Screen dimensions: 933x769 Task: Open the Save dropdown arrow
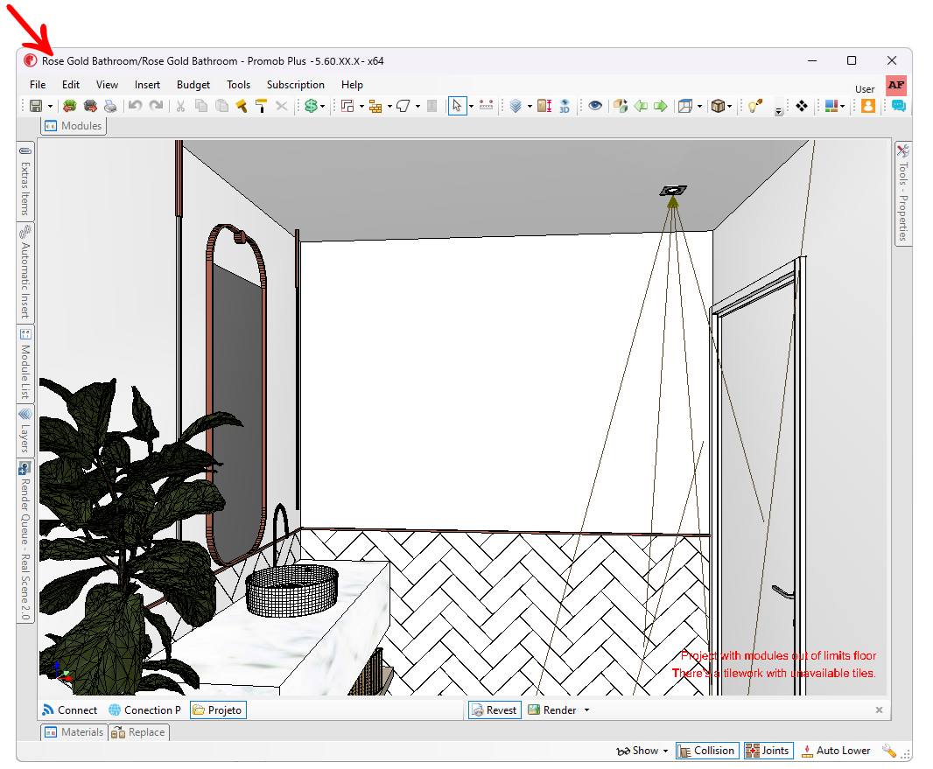pyautogui.click(x=50, y=107)
